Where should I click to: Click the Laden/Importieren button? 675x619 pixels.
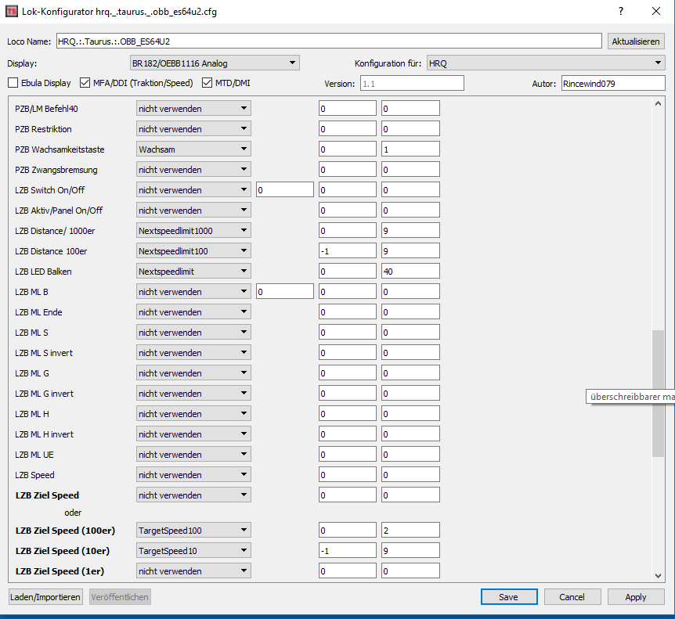[x=45, y=597]
